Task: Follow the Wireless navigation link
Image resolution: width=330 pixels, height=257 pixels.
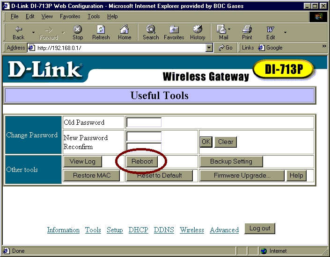Action: [192, 230]
